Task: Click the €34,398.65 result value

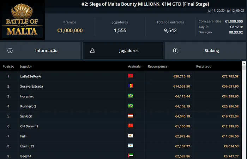Action: click(230, 96)
